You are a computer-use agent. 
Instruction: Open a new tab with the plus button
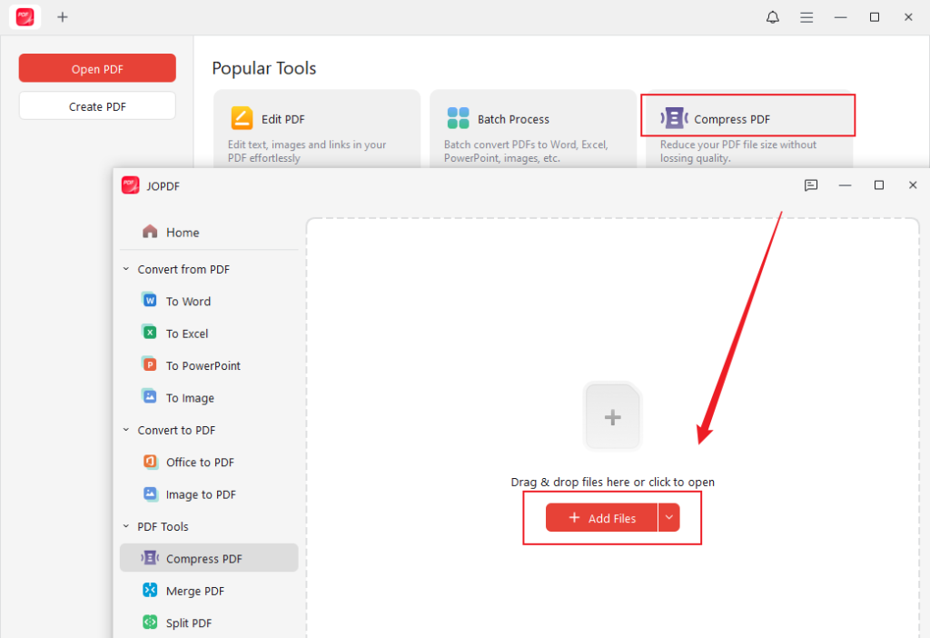62,16
